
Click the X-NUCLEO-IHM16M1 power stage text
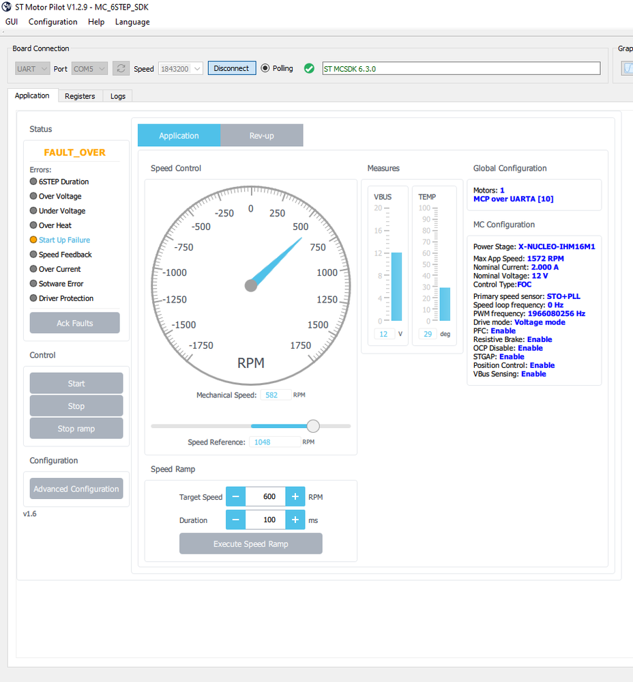tap(557, 246)
